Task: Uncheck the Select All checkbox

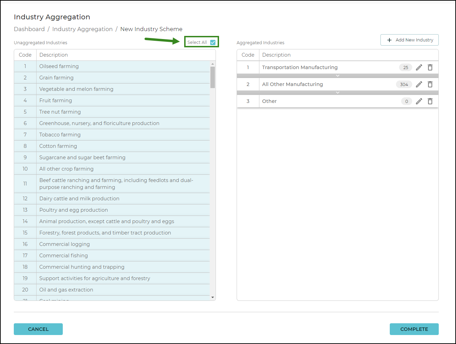Action: [213, 42]
